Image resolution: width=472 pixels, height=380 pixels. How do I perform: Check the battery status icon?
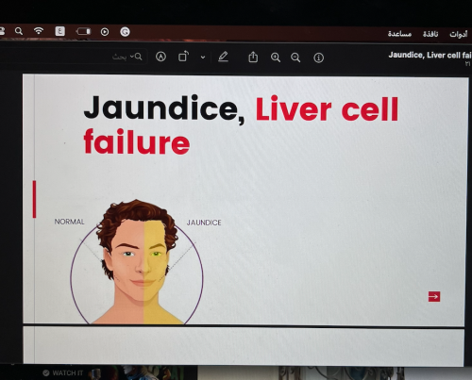(x=83, y=31)
